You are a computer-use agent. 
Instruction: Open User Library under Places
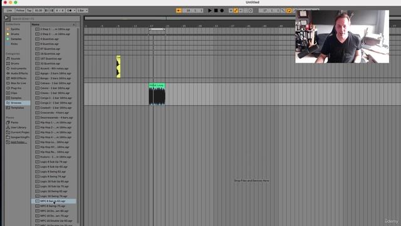pyautogui.click(x=18, y=127)
